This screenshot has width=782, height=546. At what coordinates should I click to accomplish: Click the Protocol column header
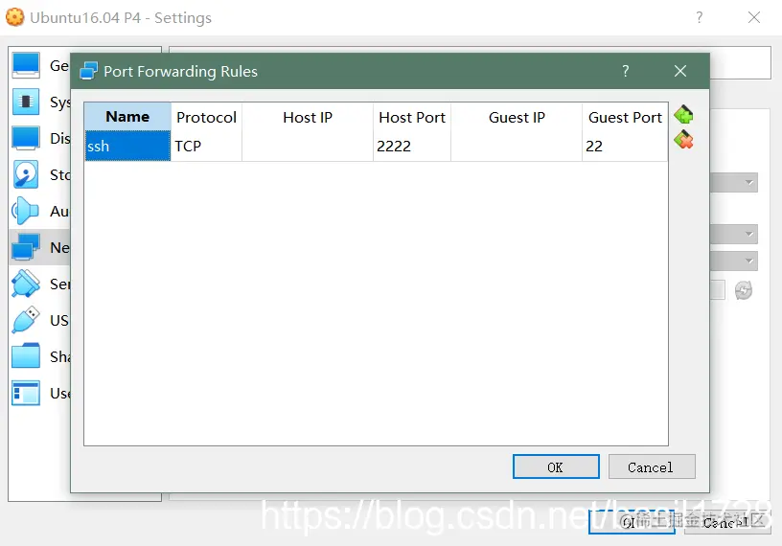point(206,117)
